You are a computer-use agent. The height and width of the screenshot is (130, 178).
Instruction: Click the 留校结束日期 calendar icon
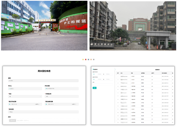point(46,104)
